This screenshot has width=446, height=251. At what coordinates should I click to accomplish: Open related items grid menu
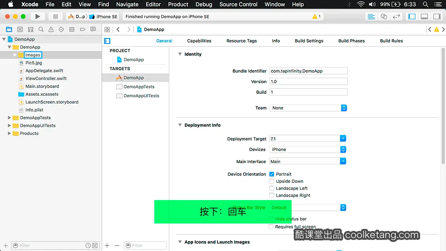pos(107,29)
